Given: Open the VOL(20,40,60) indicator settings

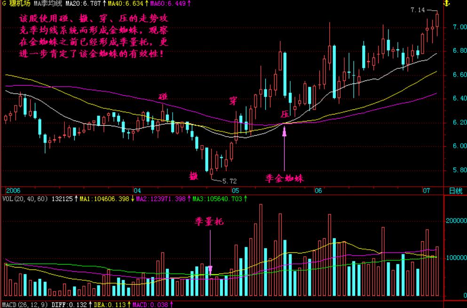Looking at the screenshot, I should pos(25,199).
